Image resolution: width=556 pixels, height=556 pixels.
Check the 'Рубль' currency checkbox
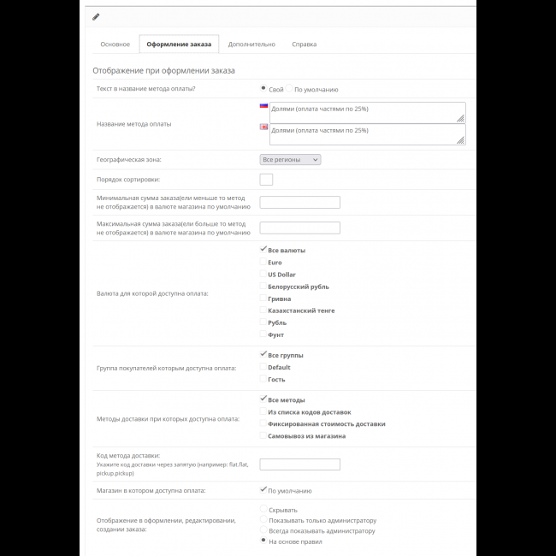pos(263,322)
